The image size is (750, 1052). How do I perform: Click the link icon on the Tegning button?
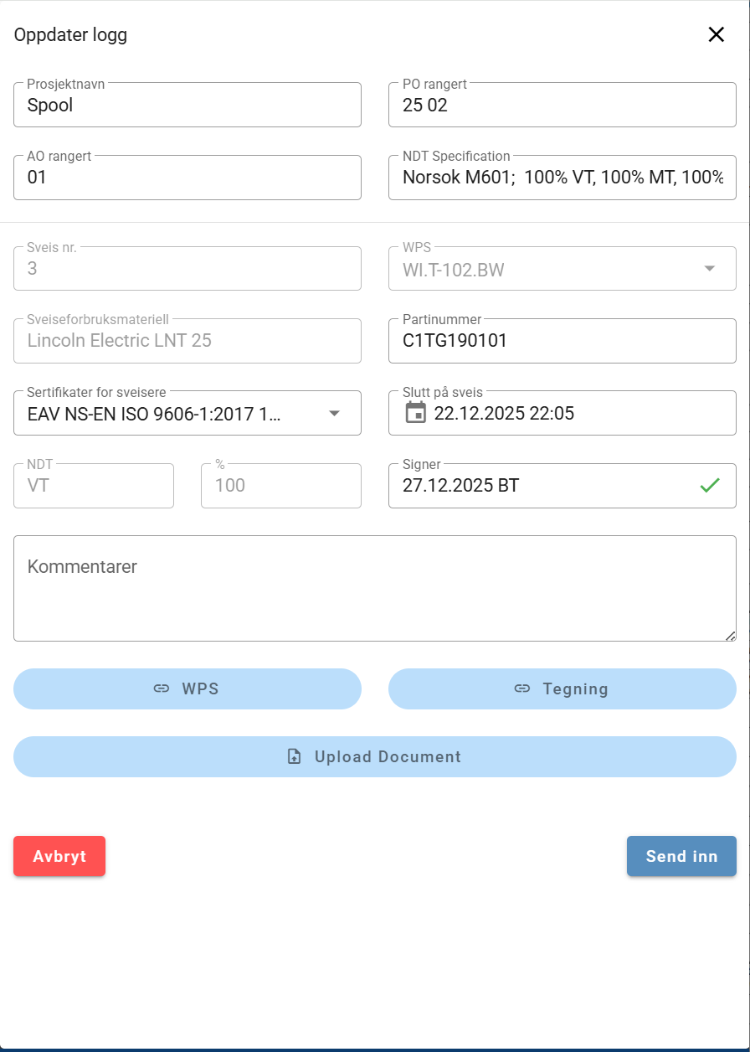point(523,688)
